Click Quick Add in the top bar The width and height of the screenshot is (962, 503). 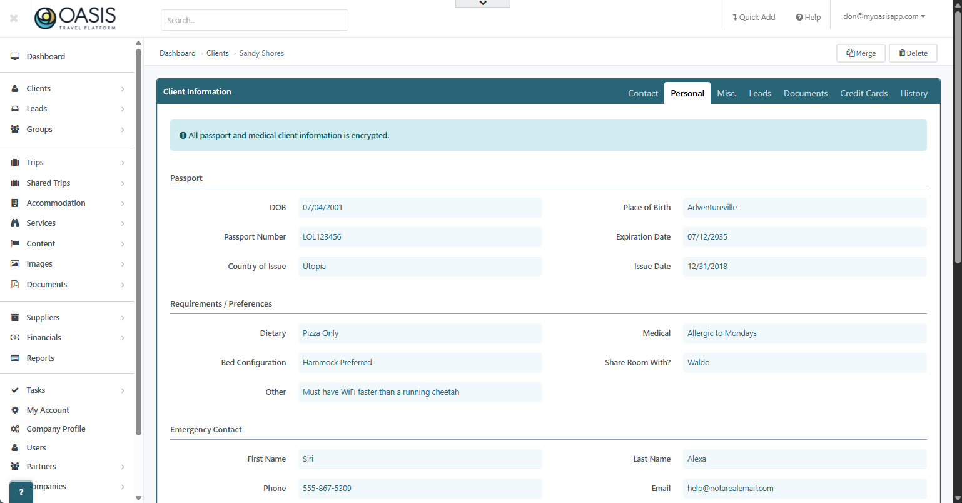[754, 18]
